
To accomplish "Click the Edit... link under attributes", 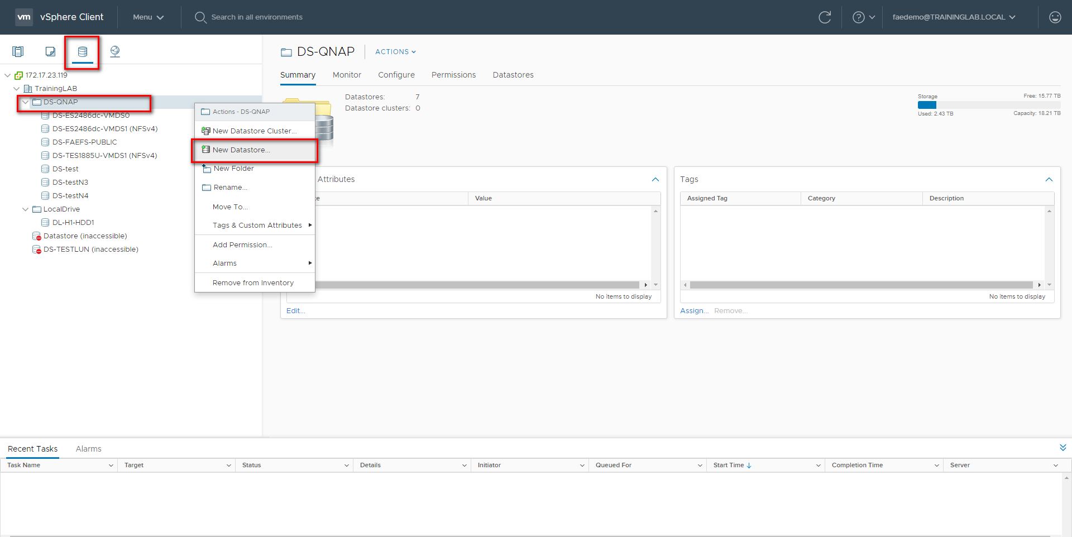I will point(295,311).
